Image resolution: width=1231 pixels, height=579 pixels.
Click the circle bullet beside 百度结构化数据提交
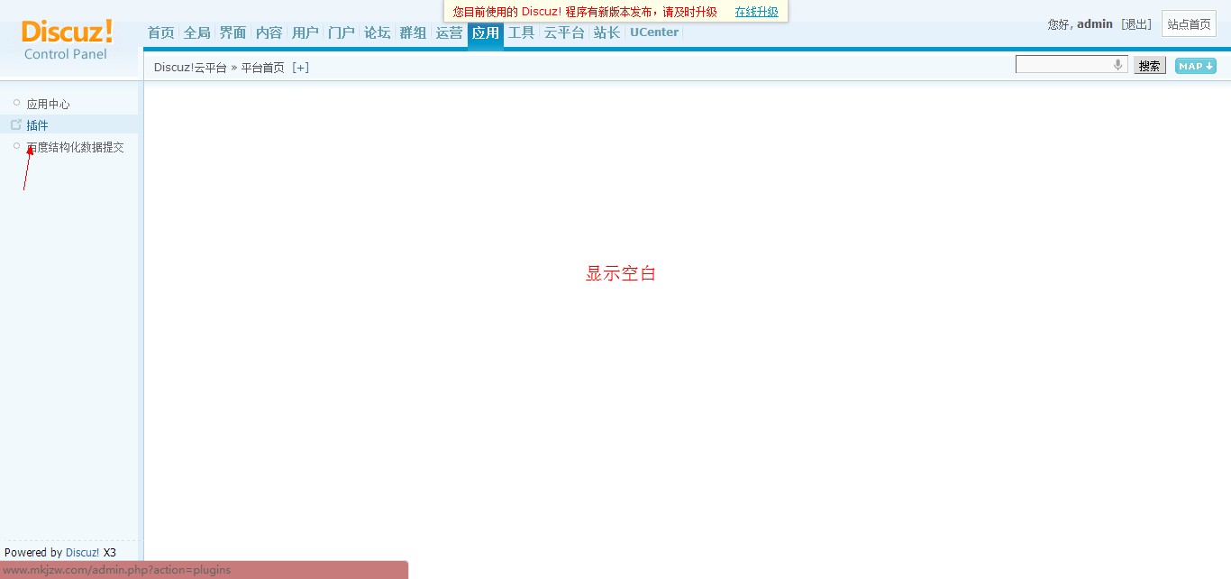pyautogui.click(x=16, y=146)
